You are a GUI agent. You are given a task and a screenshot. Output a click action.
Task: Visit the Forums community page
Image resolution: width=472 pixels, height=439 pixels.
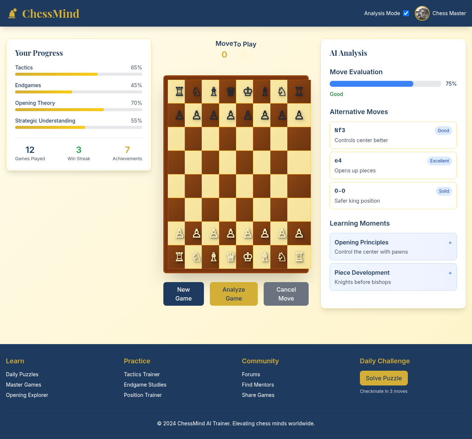(251, 374)
